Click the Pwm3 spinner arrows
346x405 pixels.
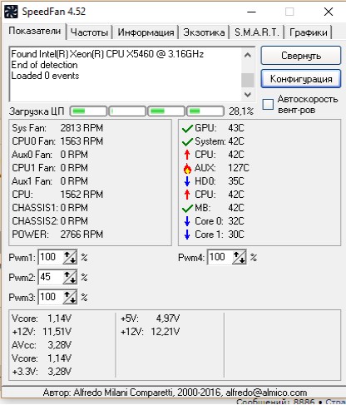pos(70,297)
